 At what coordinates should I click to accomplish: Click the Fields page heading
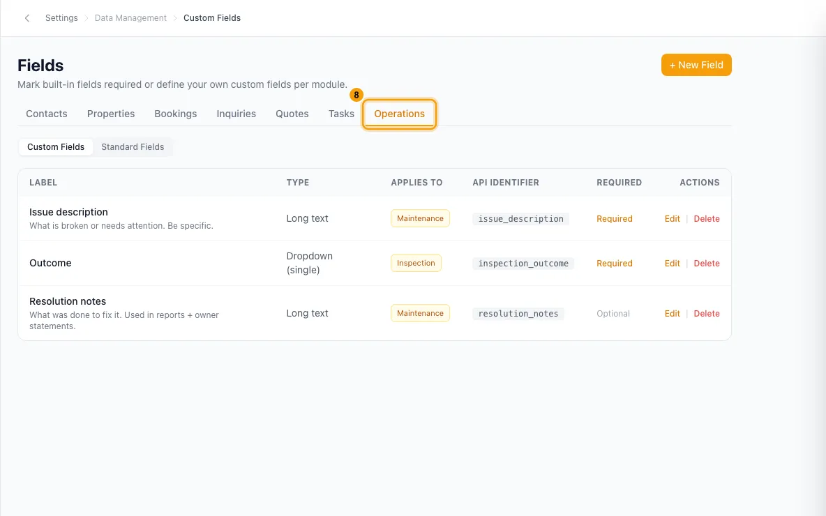[40, 66]
